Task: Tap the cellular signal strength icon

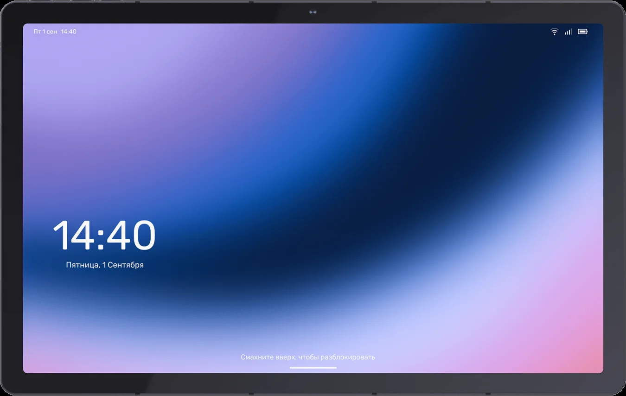Action: click(568, 32)
